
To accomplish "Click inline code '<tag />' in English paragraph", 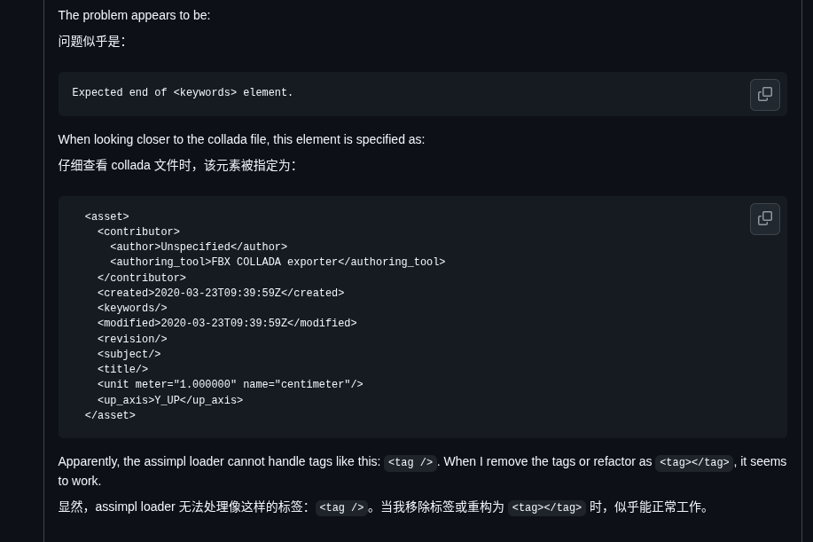I will click(x=410, y=463).
